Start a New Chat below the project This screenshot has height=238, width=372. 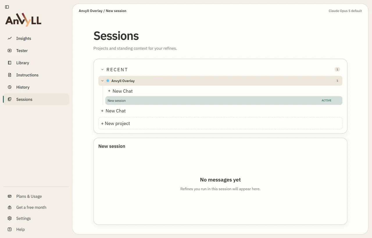click(x=113, y=111)
